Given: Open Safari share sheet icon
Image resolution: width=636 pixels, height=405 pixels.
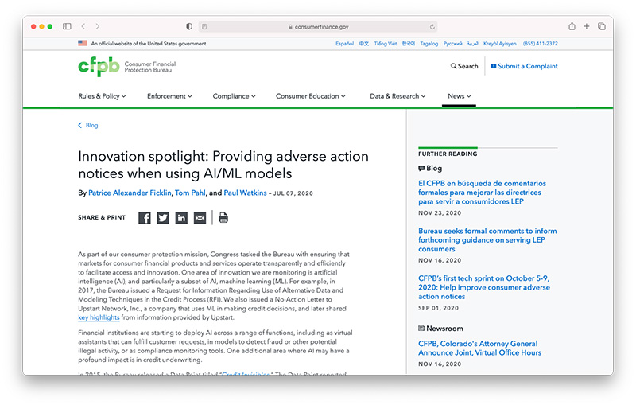Looking at the screenshot, I should 572,26.
